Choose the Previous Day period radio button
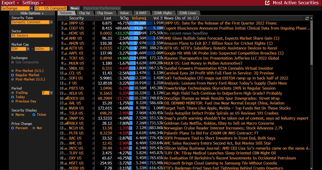Viewport: 322px width, 170px height. [13, 101]
